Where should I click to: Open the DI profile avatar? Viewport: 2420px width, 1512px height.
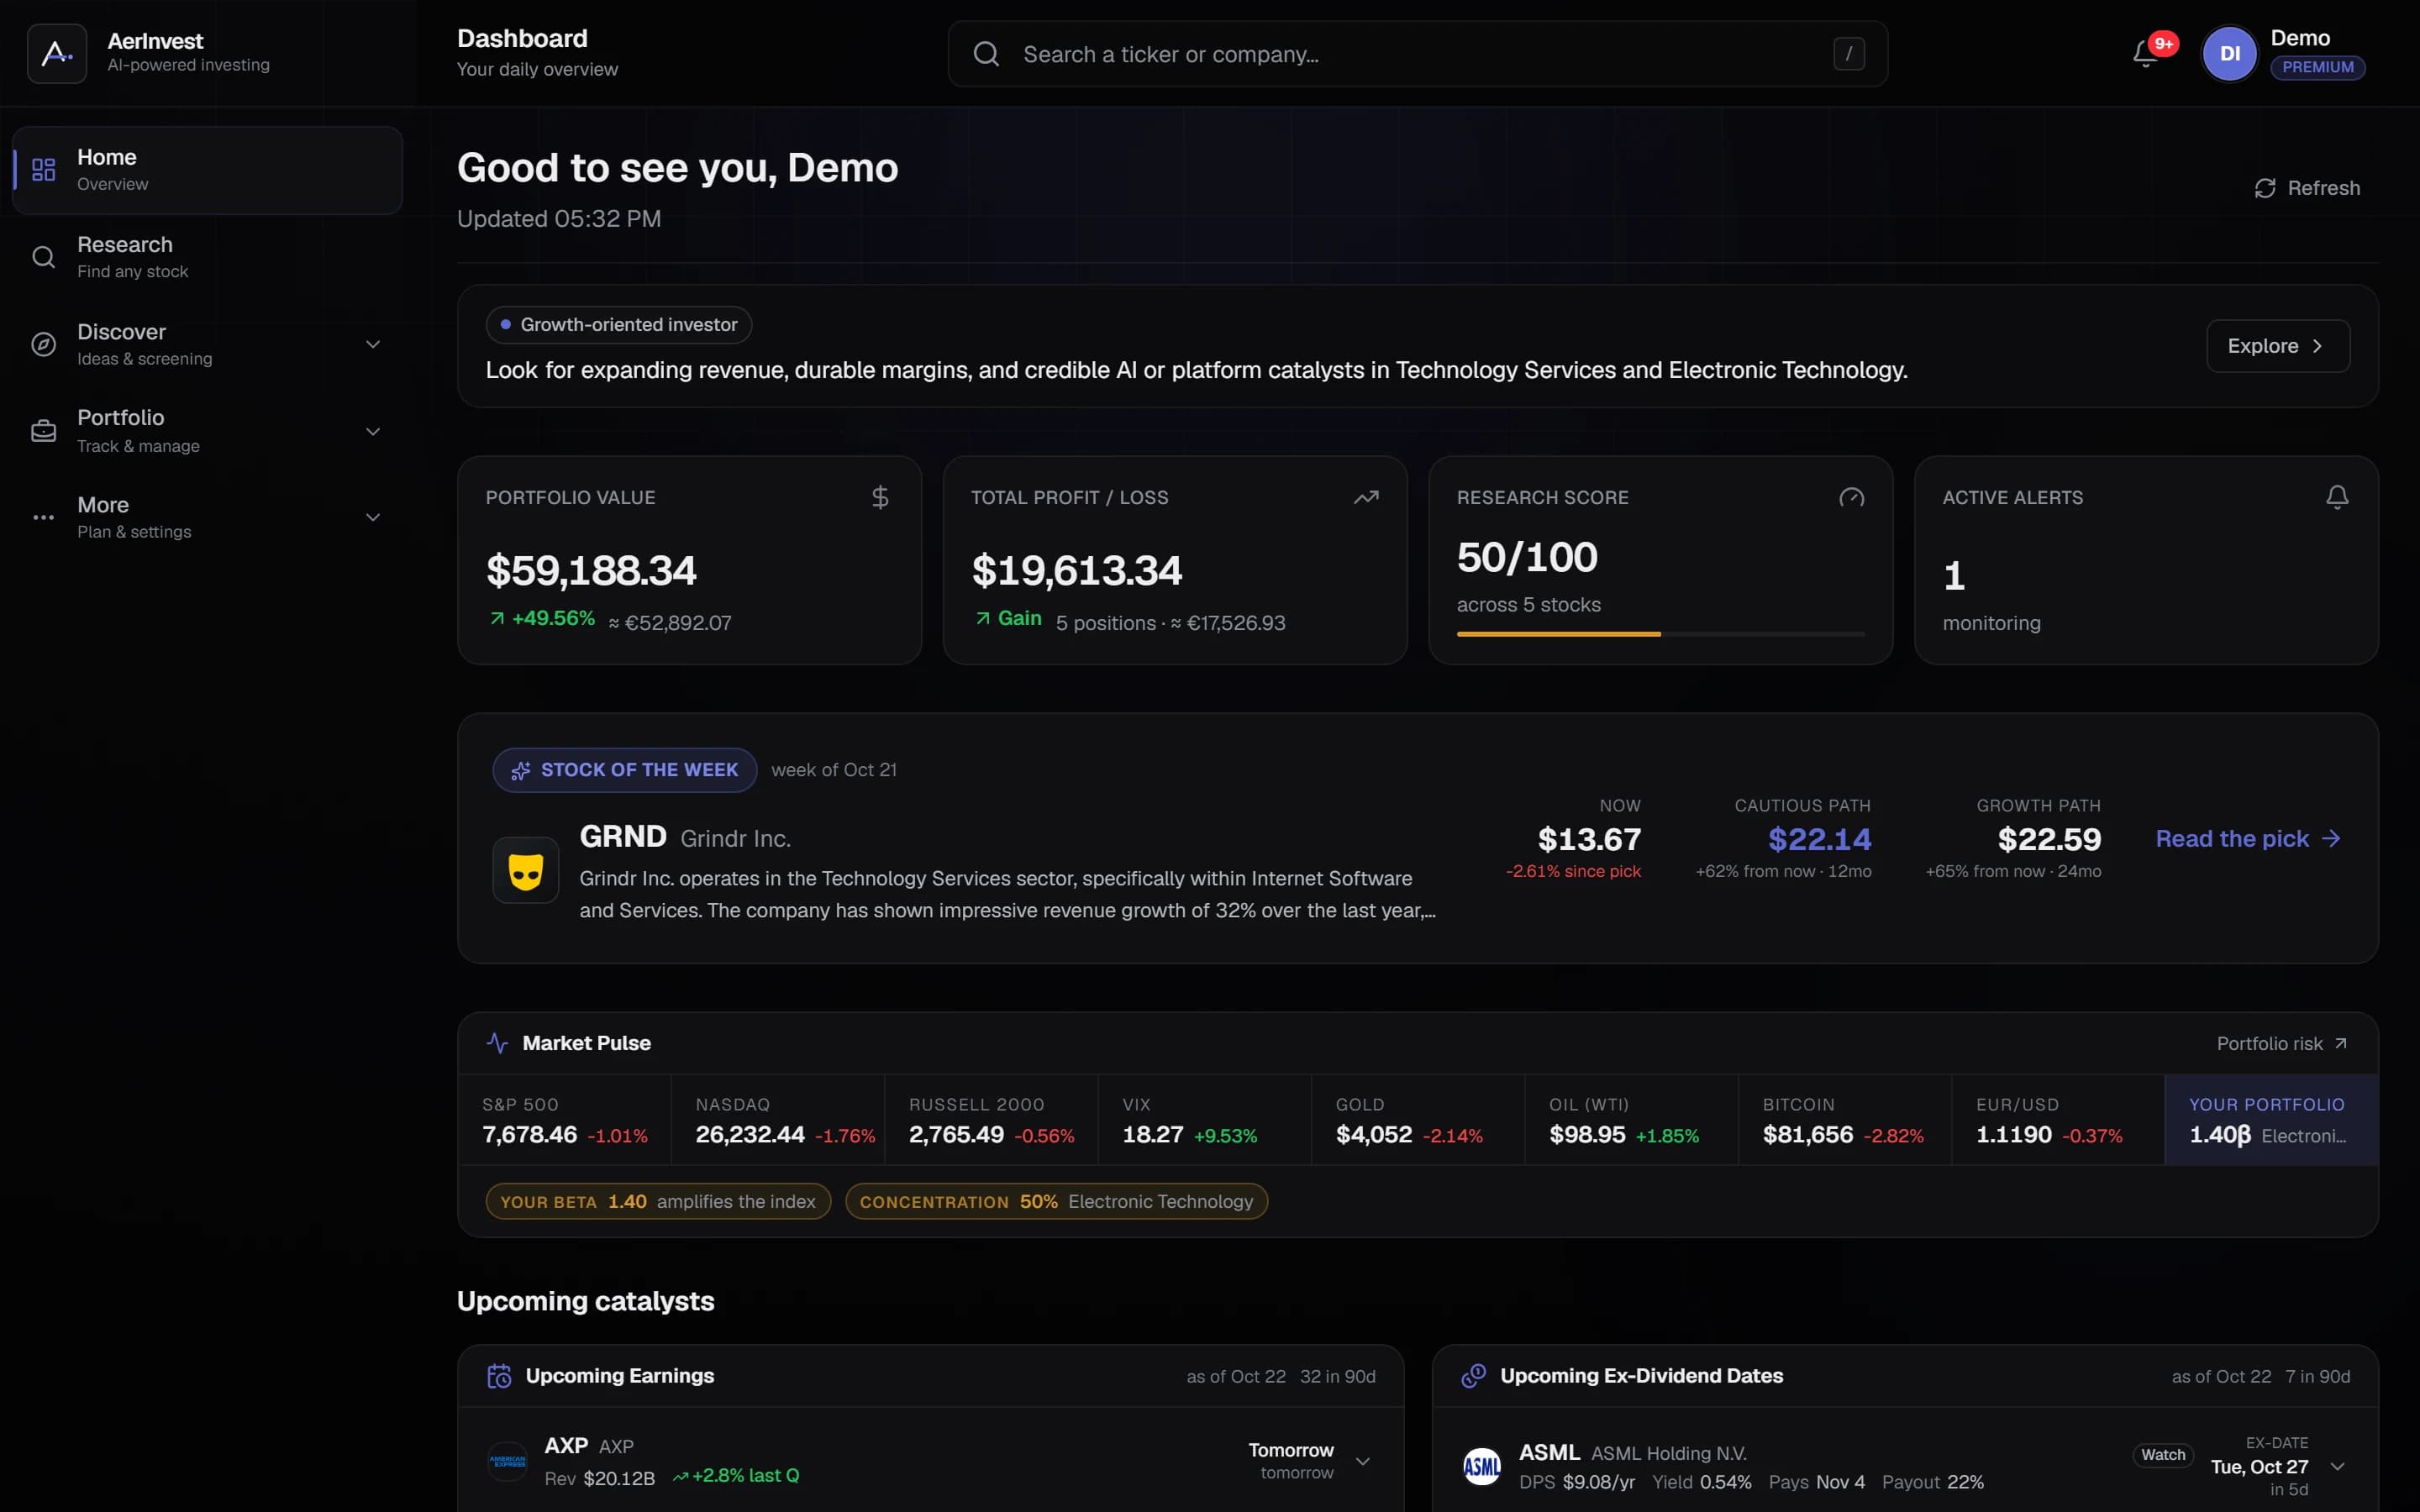(x=2229, y=53)
